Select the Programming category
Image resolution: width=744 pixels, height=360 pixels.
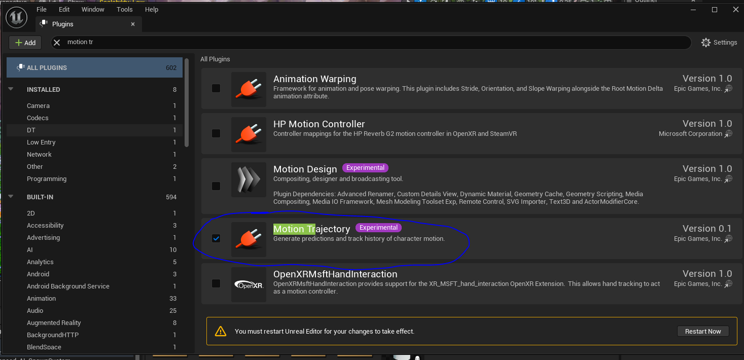[x=94, y=178]
